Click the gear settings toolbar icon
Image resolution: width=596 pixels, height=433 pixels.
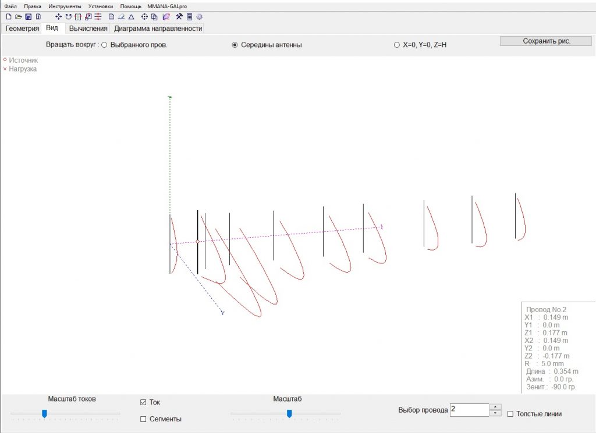(199, 17)
